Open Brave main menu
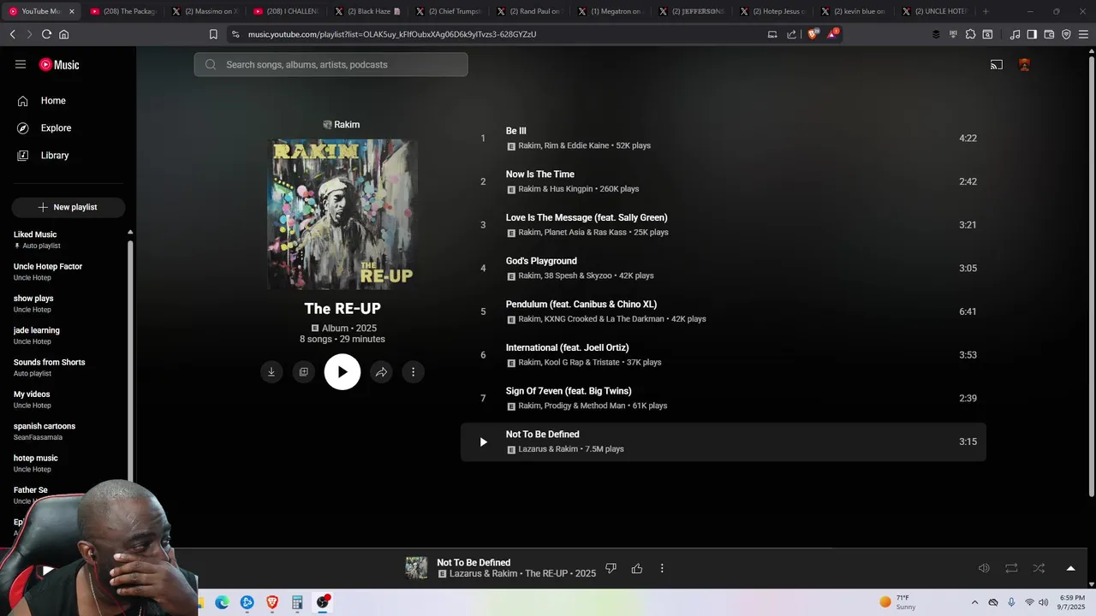This screenshot has width=1096, height=616. point(1083,34)
